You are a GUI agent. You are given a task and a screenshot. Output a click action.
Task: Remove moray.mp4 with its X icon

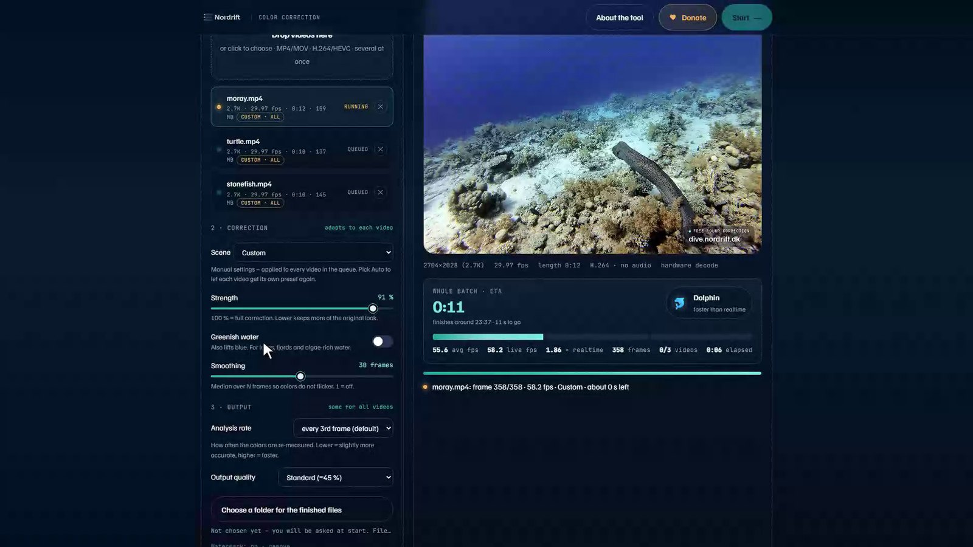click(380, 106)
